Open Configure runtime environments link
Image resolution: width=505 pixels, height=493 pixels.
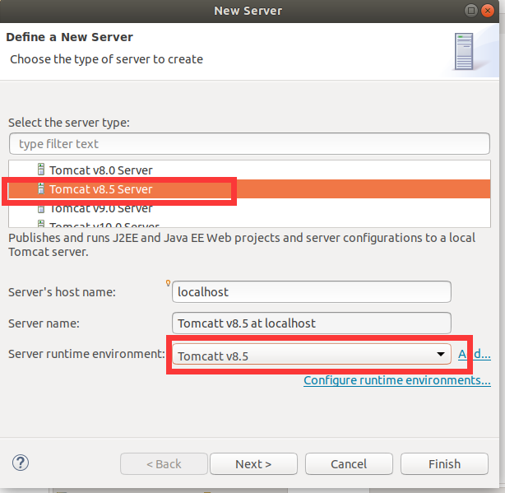[x=397, y=380]
